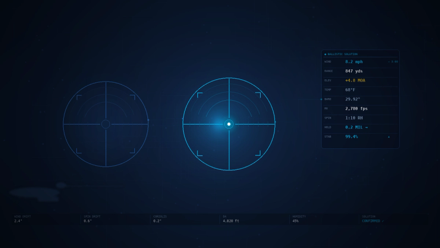Click the 1:10 RH spin value

(x=354, y=118)
